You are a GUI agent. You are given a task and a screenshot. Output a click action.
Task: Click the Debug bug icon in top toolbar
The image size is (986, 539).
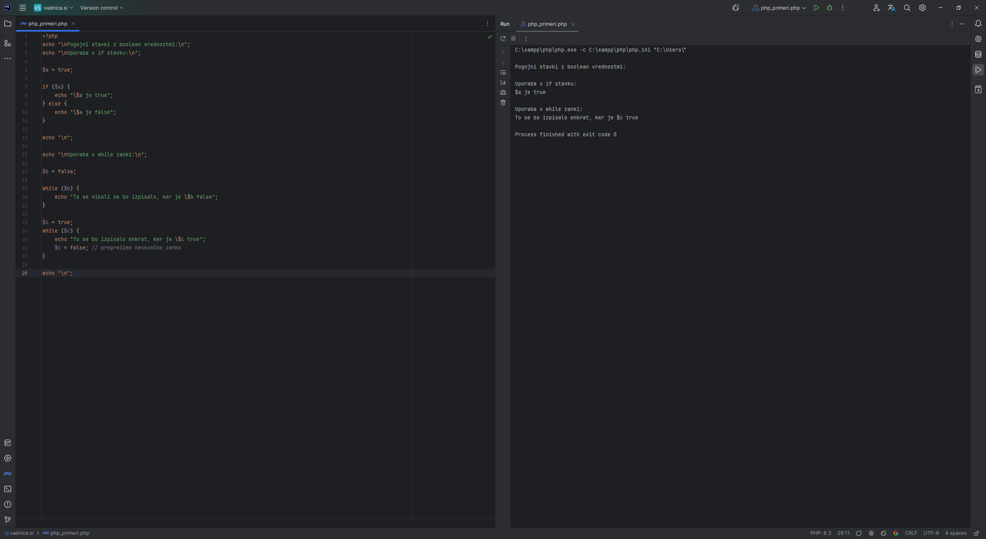[x=830, y=8]
